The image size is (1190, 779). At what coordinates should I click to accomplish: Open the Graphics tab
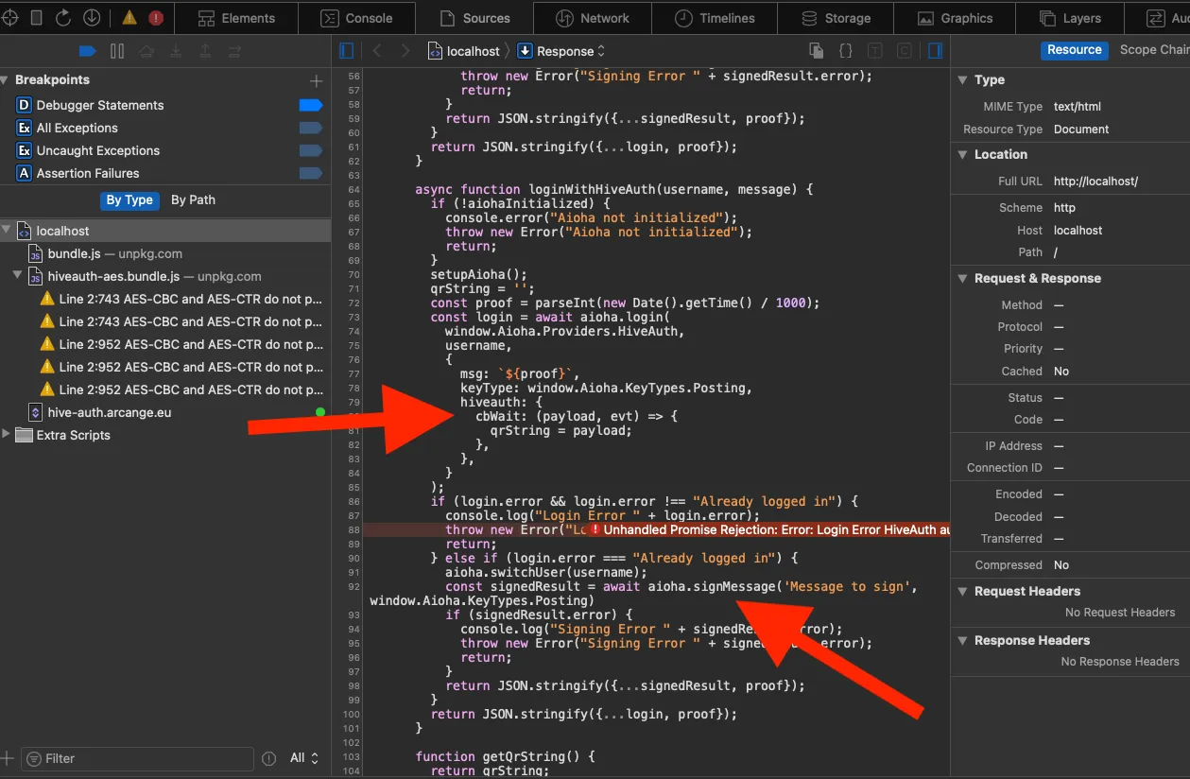pos(955,18)
